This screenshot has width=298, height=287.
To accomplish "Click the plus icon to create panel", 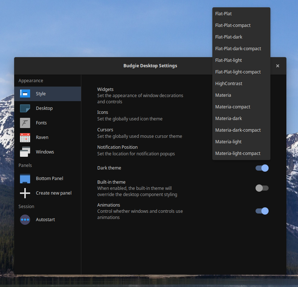I will pos(25,193).
